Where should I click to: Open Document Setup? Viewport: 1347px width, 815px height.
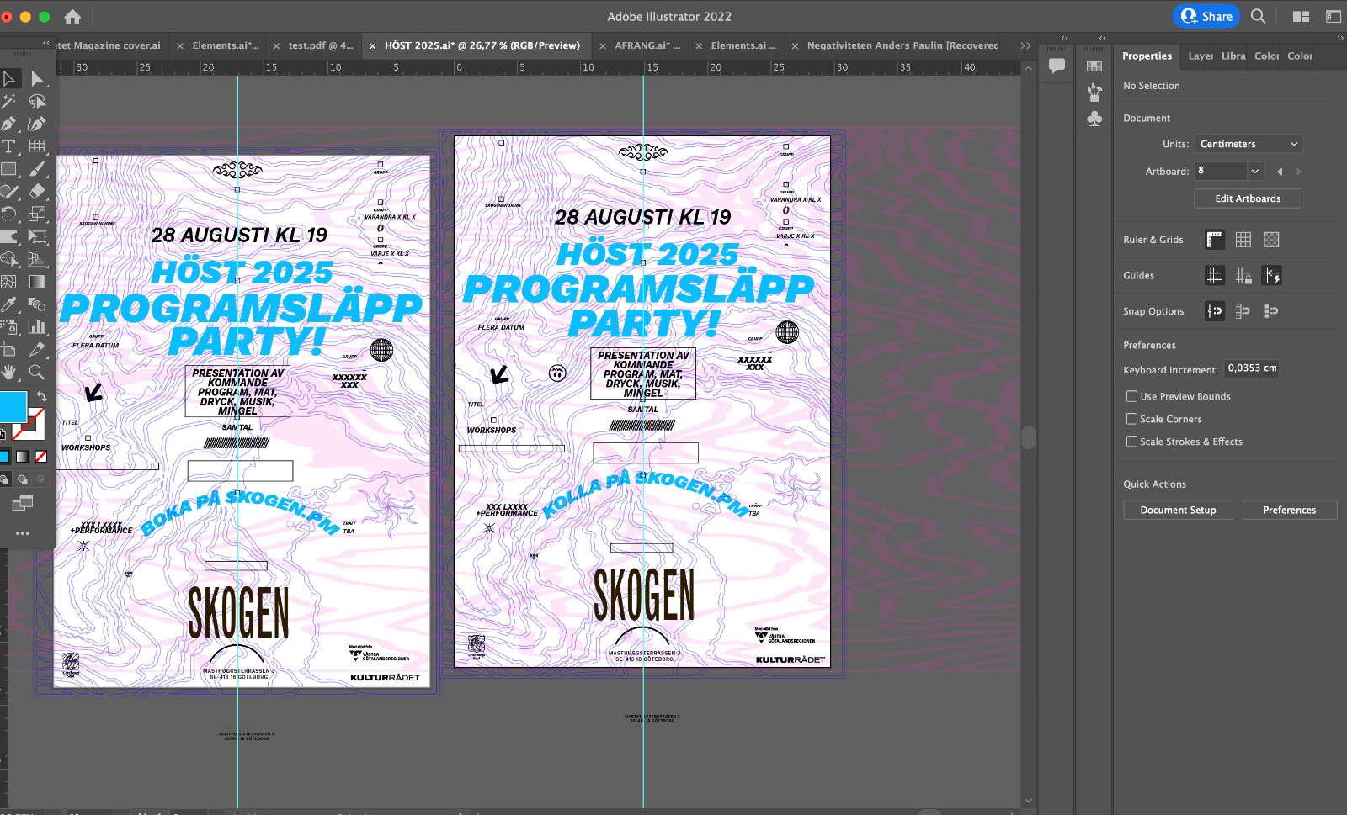tap(1178, 510)
